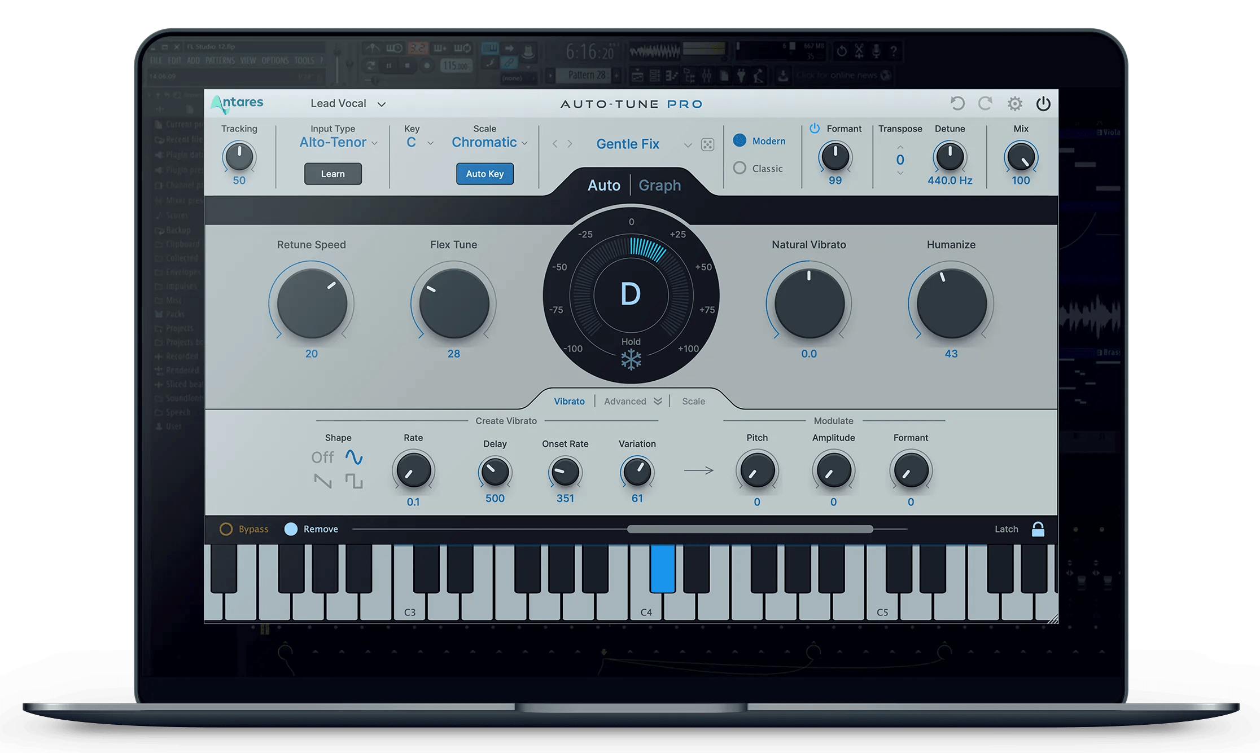Image resolution: width=1260 pixels, height=753 pixels.
Task: Click the Latch lock icon
Action: click(1038, 529)
